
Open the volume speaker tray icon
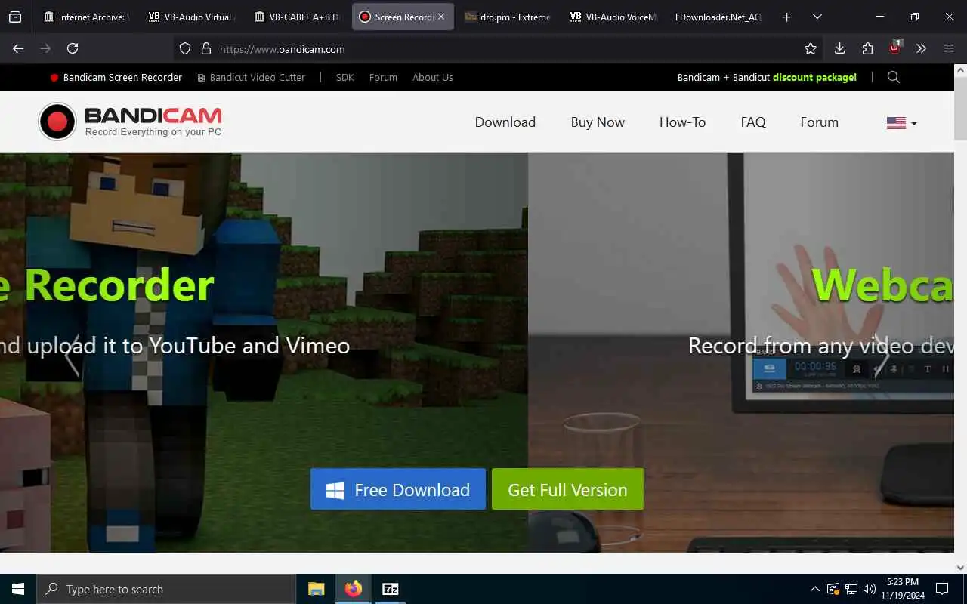pyautogui.click(x=869, y=589)
